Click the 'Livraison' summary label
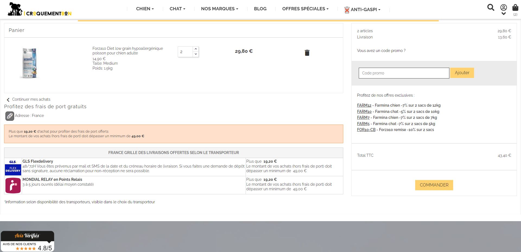 point(365,37)
